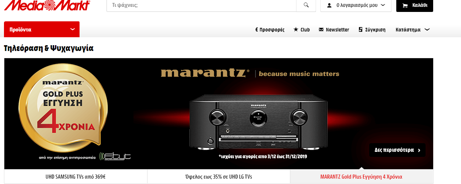
Task: Open the Ο λογαριασμός μου dropdown
Action: (356, 5)
